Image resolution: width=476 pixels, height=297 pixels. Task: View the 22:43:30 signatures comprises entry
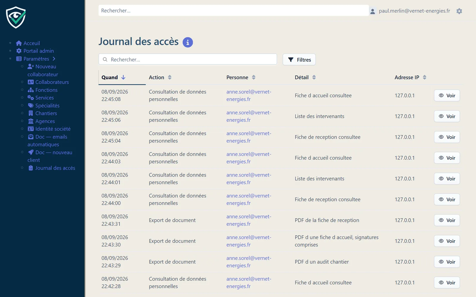pyautogui.click(x=447, y=241)
